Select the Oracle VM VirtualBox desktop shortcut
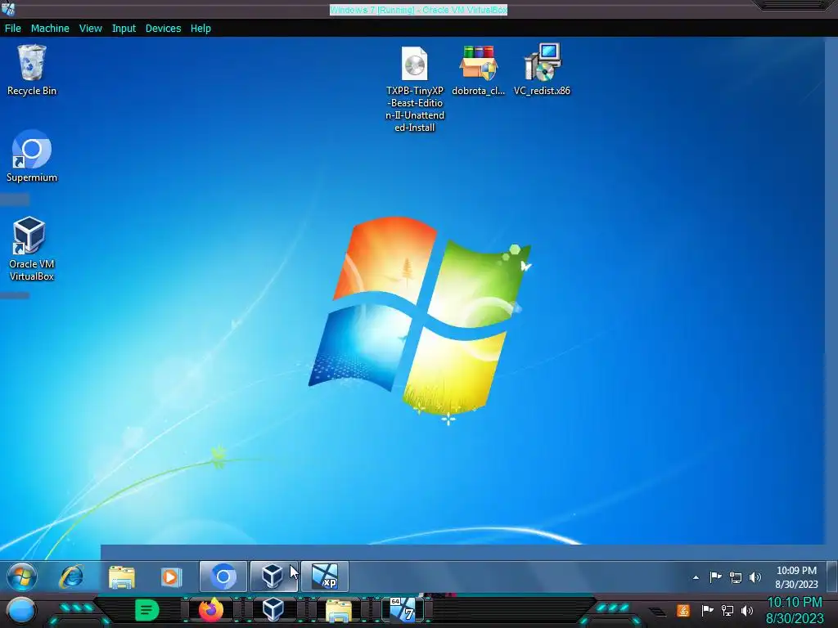This screenshot has width=838, height=628. [32, 249]
